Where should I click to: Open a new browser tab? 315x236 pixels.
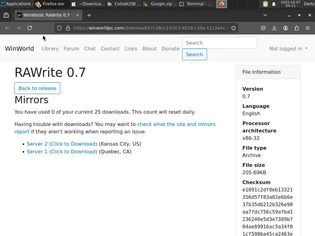(89, 15)
